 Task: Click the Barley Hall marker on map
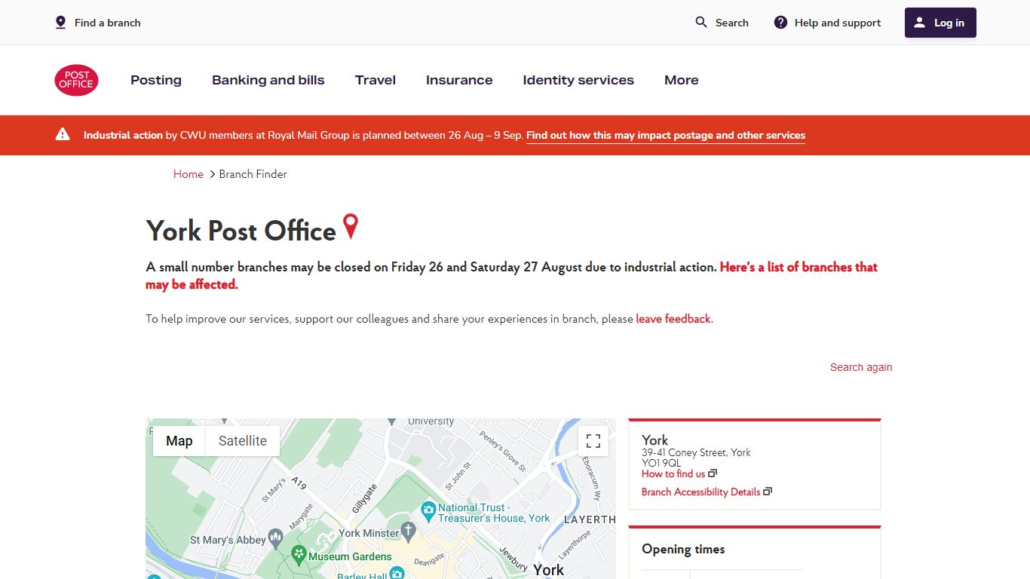click(x=397, y=574)
